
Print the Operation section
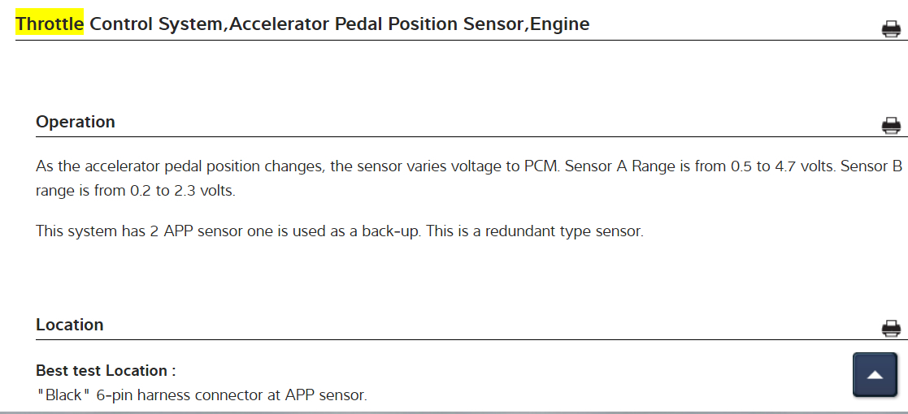pos(891,126)
